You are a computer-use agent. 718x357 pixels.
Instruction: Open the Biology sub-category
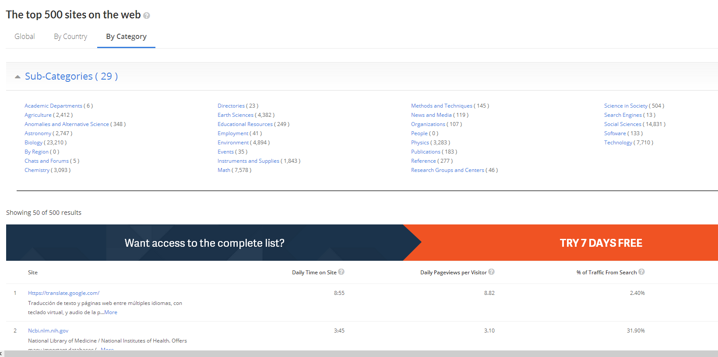point(34,143)
